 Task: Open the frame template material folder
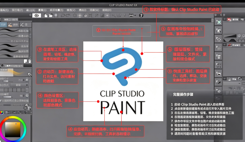[218, 57]
